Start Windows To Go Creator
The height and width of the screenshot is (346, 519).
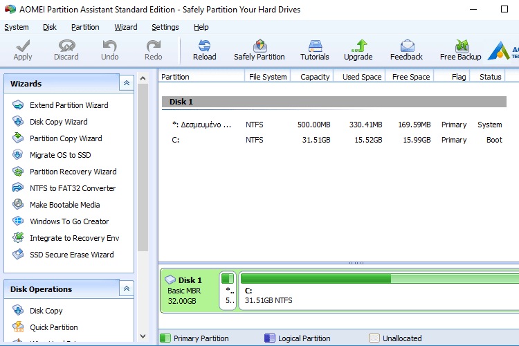pyautogui.click(x=69, y=221)
